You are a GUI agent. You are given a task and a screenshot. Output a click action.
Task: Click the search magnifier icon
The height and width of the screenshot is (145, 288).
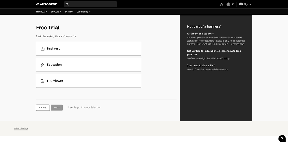coord(67,4)
